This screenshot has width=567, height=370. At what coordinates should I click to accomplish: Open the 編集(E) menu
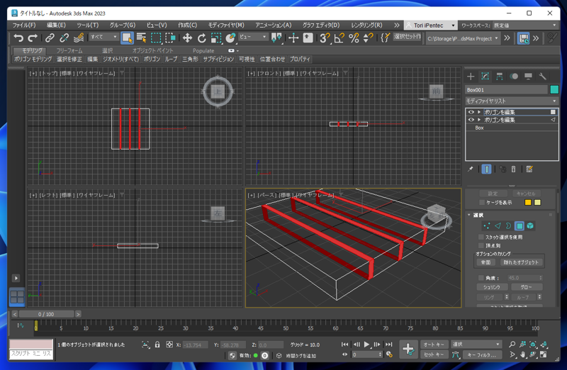click(56, 25)
